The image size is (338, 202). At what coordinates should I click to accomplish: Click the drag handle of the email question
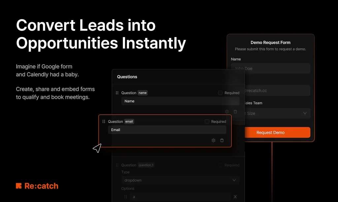tap(104, 122)
